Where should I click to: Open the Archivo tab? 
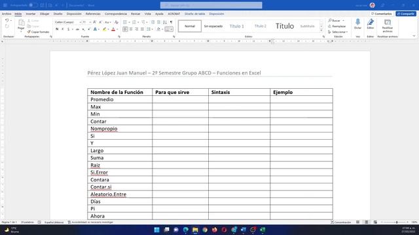[7, 14]
